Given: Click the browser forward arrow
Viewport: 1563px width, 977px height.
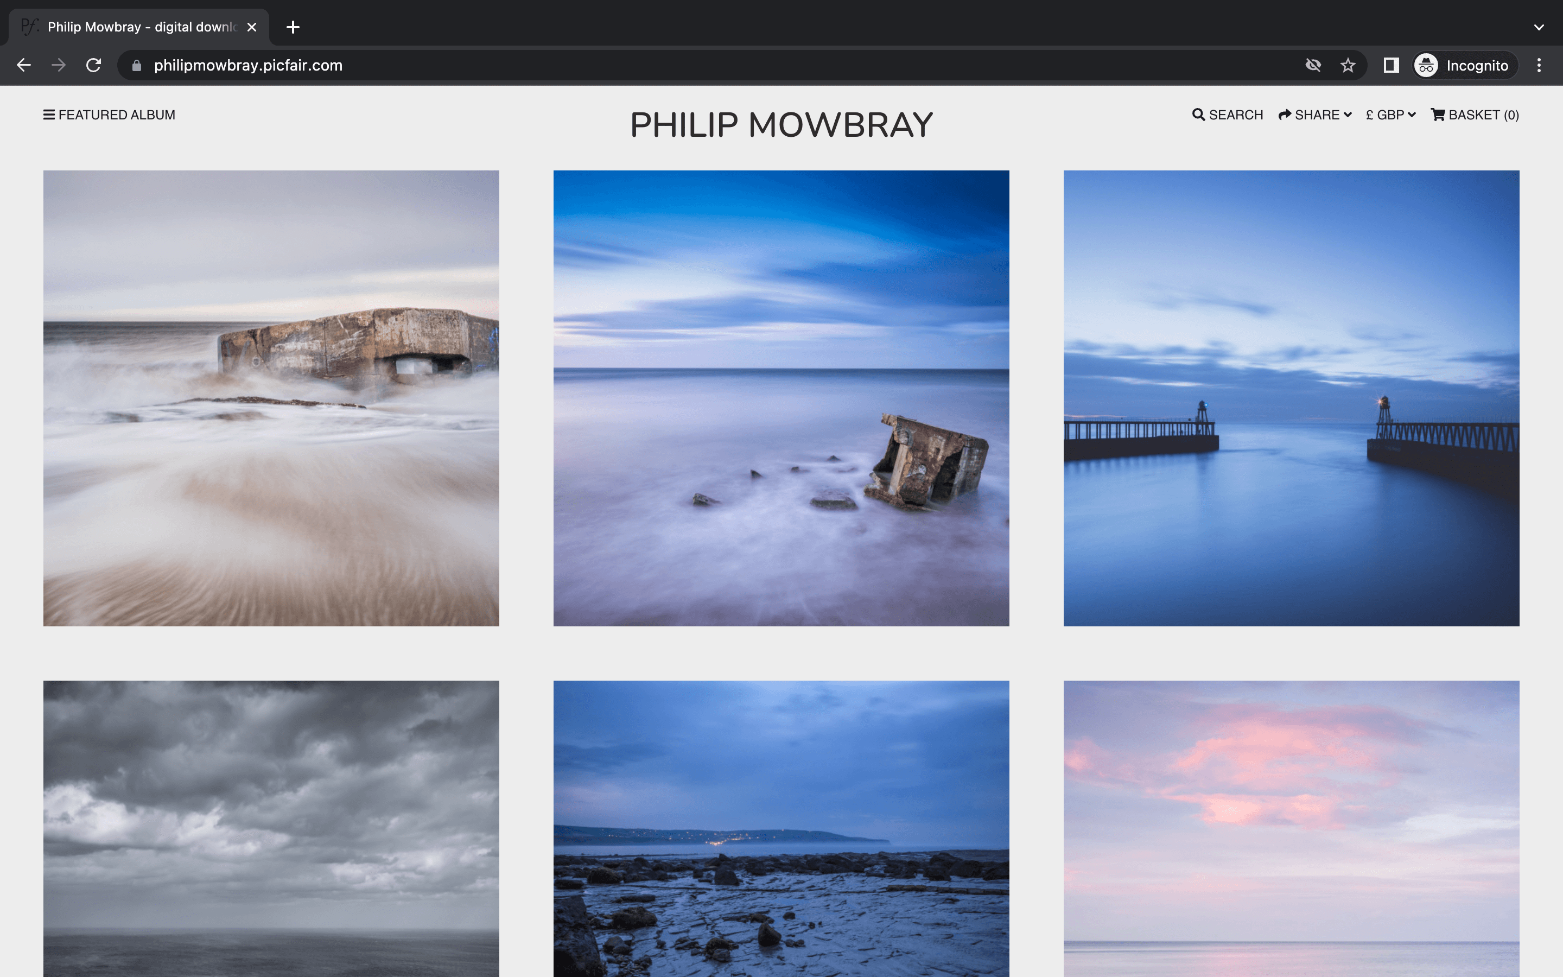Looking at the screenshot, I should 59,65.
